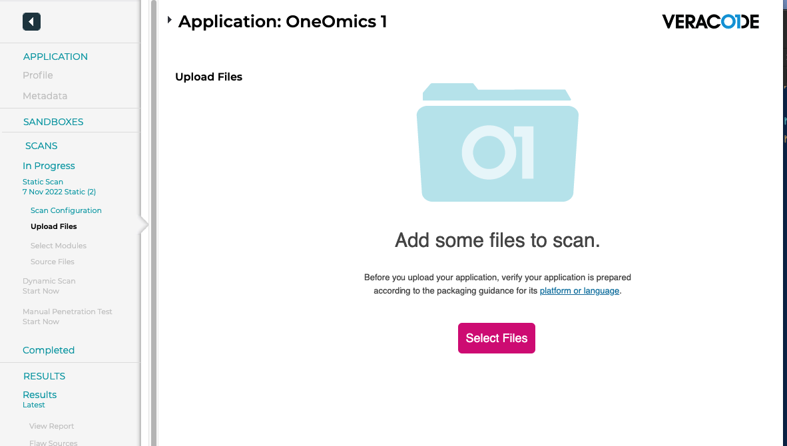The width and height of the screenshot is (787, 446).
Task: Go to Scan Configuration step
Action: (x=66, y=210)
